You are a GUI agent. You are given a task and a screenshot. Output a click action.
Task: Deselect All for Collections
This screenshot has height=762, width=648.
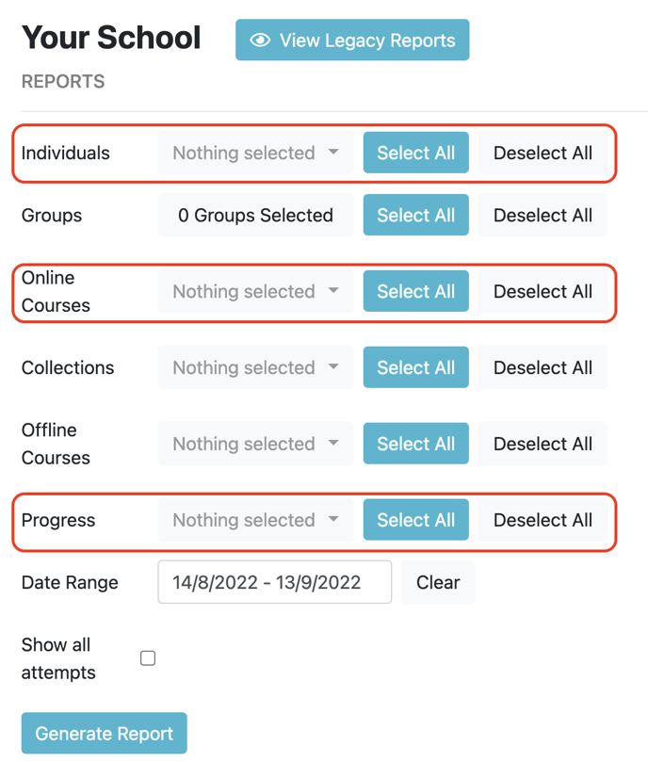pos(543,367)
